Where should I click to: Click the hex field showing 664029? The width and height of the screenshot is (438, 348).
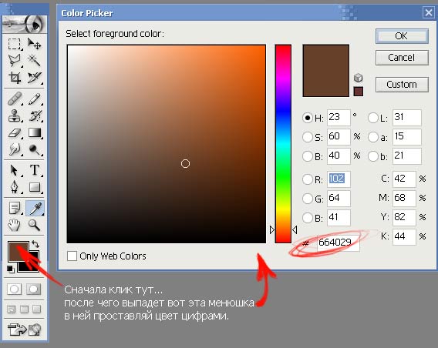[339, 243]
